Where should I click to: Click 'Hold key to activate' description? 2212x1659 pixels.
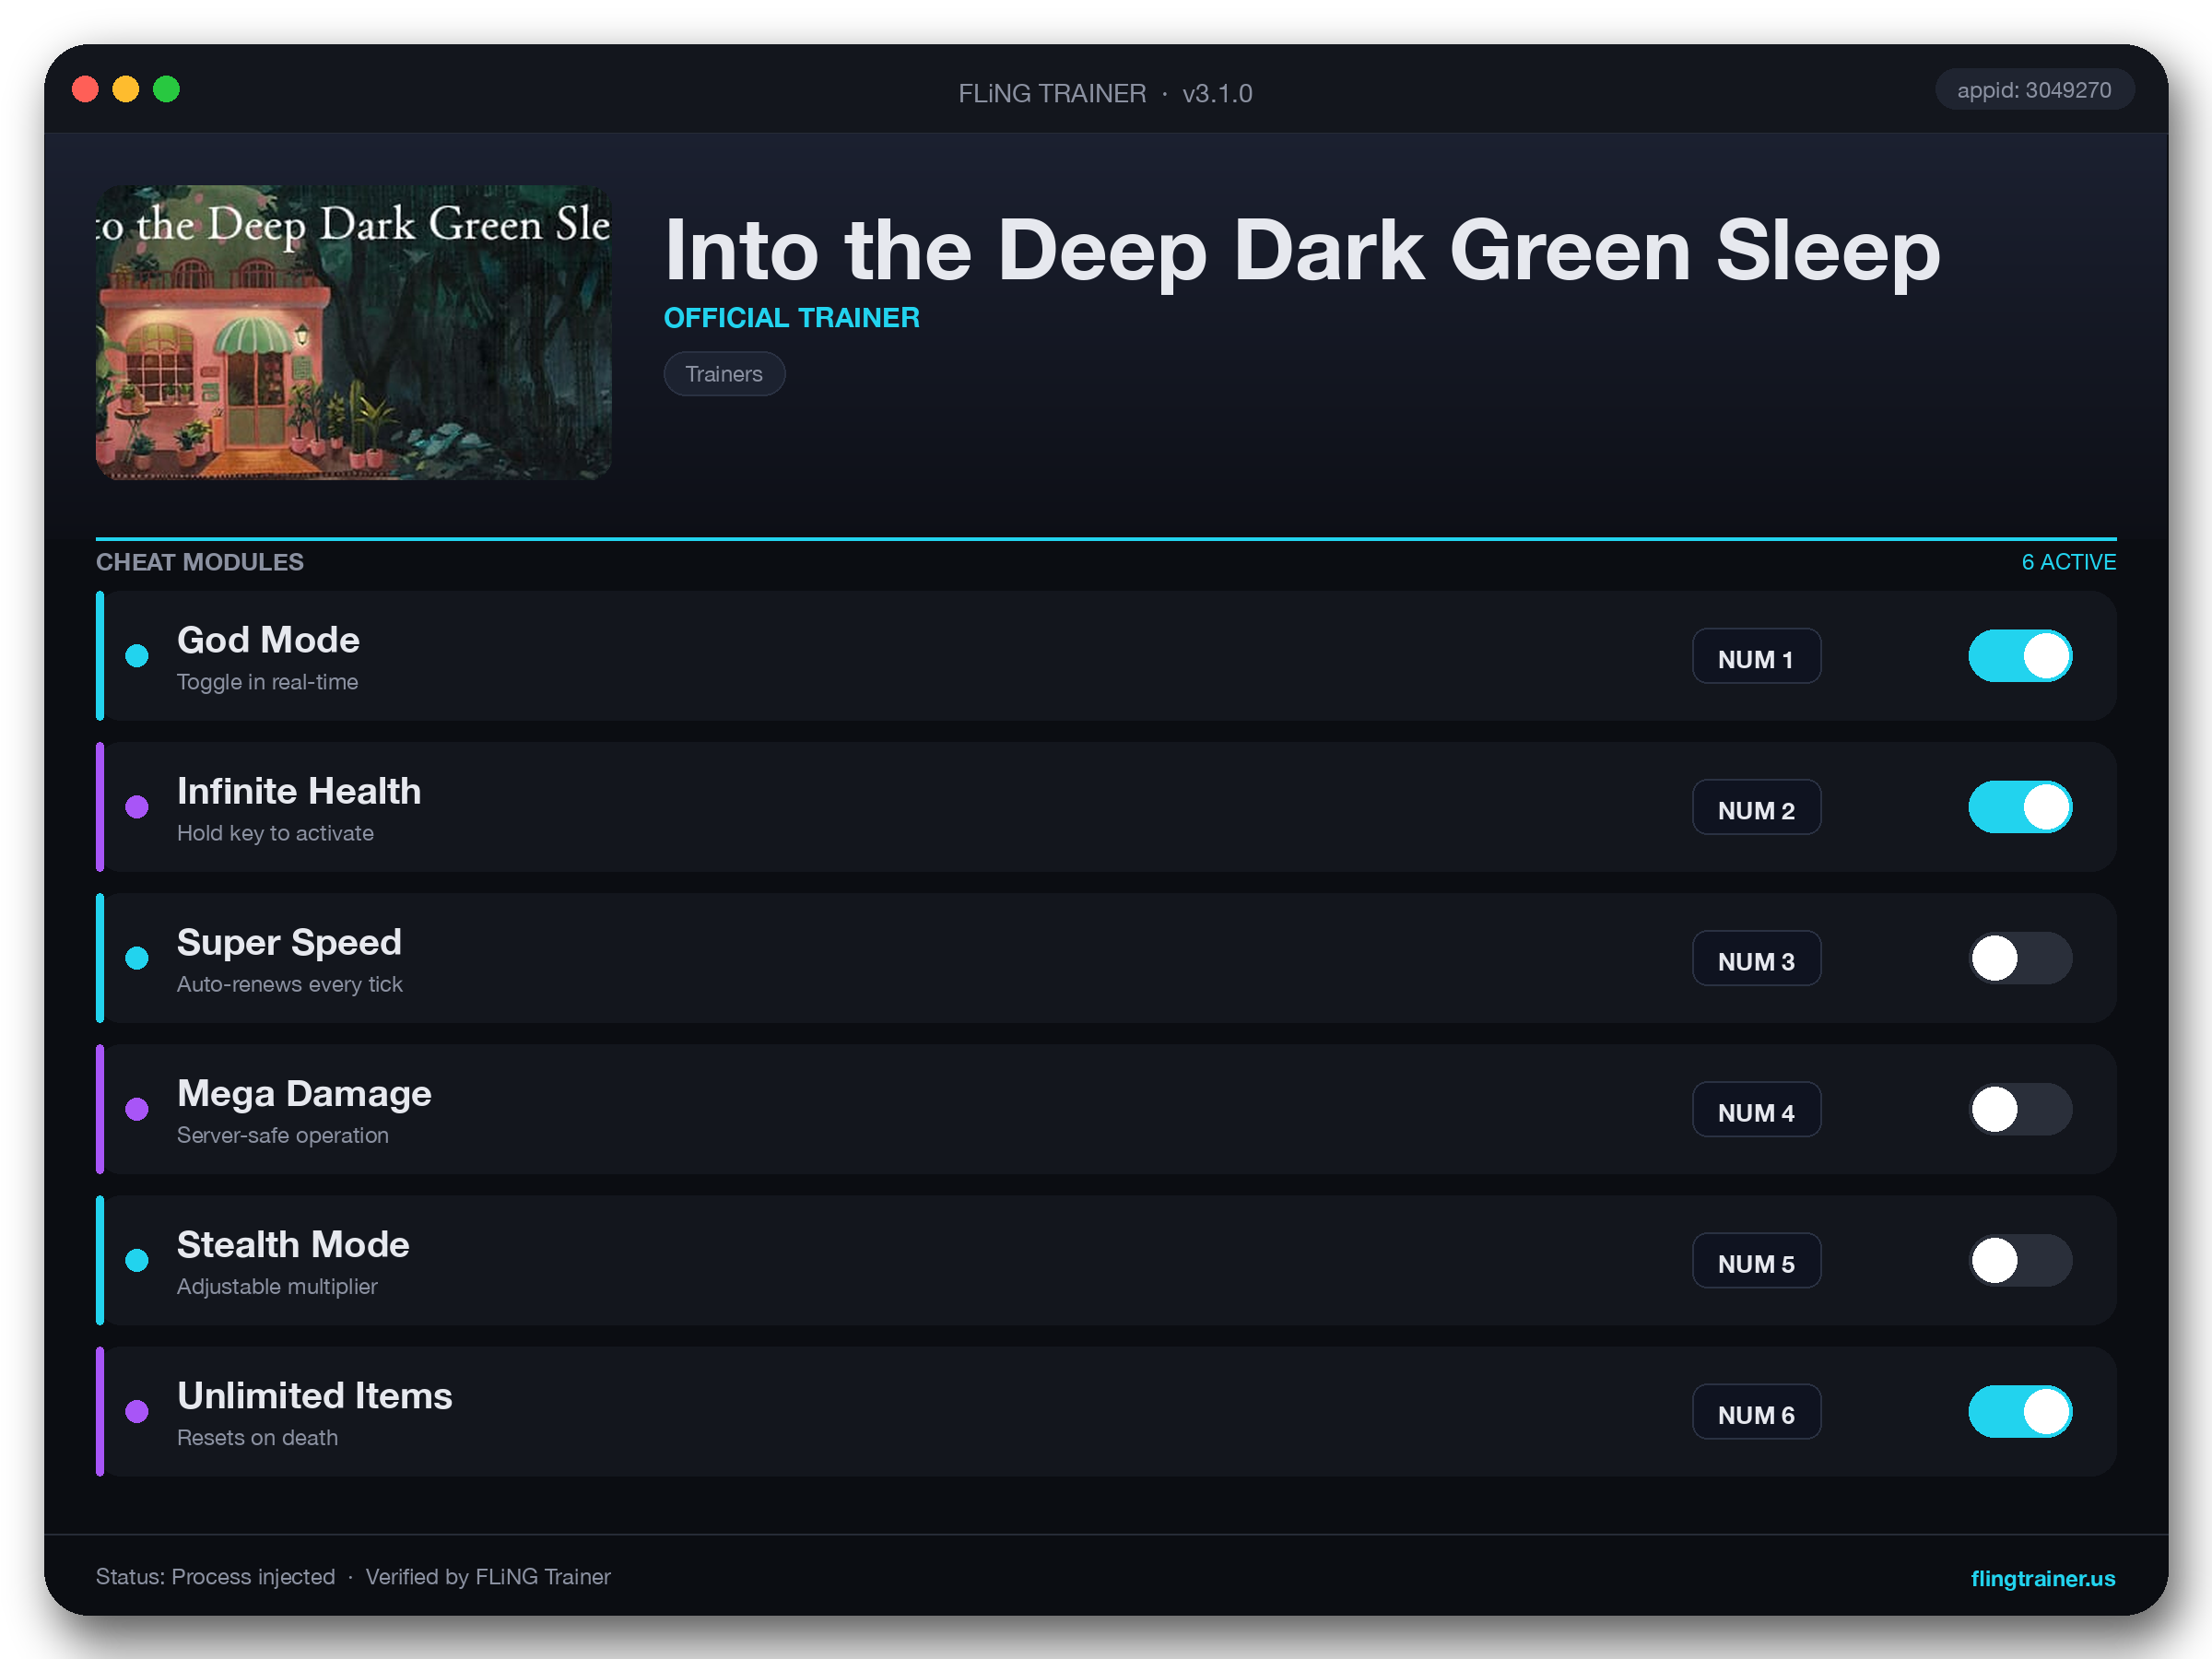tap(275, 833)
